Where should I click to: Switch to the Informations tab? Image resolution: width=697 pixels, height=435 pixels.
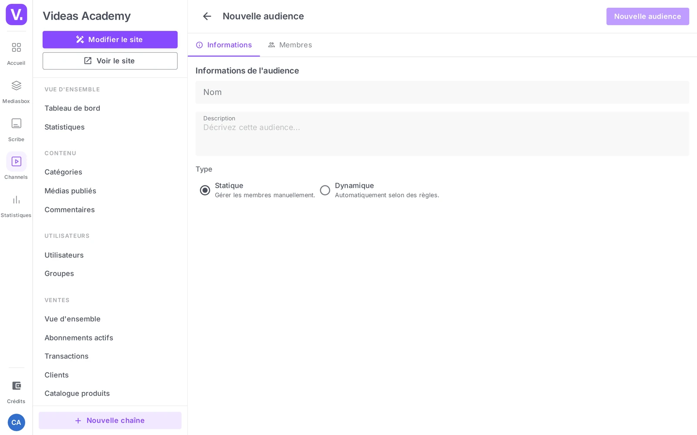click(x=224, y=45)
